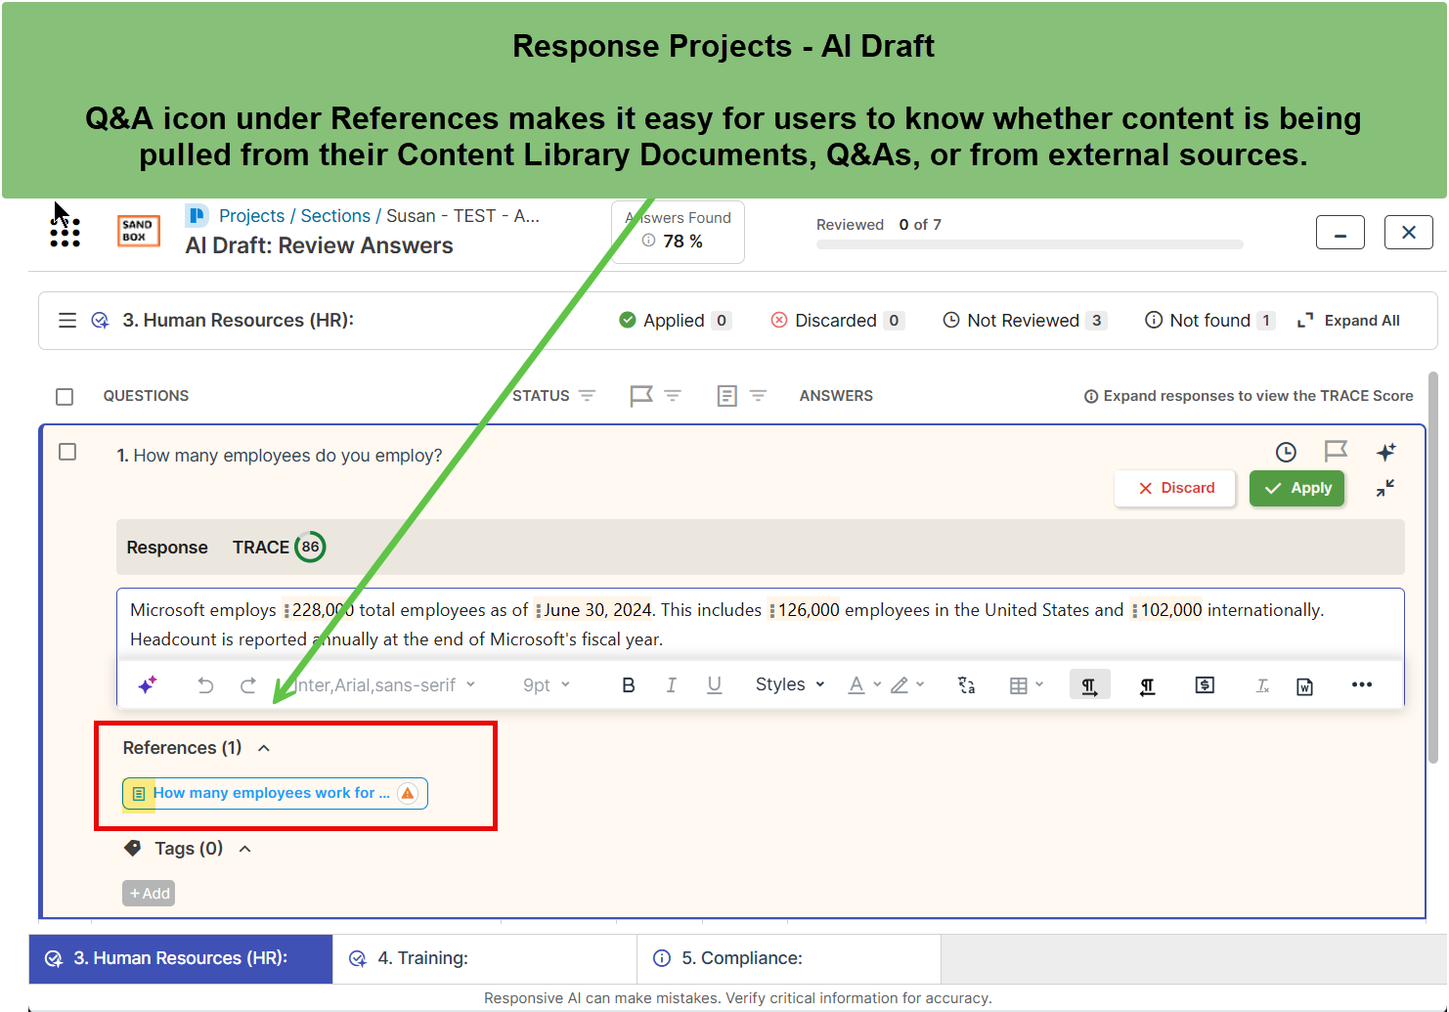Toggle the select-all questions checkbox
1449x1012 pixels.
coord(65,396)
